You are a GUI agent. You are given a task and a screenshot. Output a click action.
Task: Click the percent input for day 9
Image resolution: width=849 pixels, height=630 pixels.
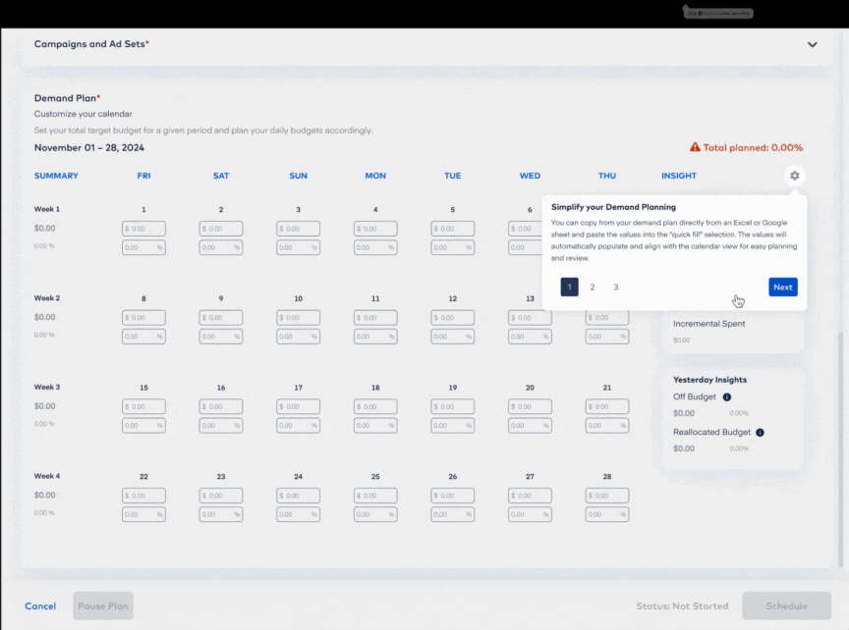click(221, 337)
